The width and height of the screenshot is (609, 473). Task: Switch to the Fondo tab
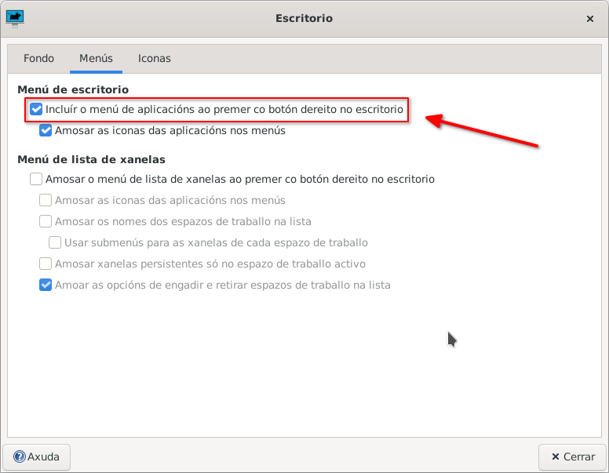click(x=39, y=58)
